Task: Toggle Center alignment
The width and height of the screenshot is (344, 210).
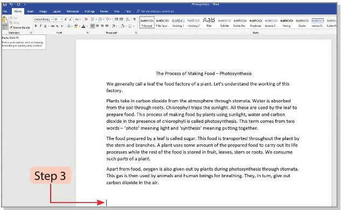Action: (x=98, y=26)
